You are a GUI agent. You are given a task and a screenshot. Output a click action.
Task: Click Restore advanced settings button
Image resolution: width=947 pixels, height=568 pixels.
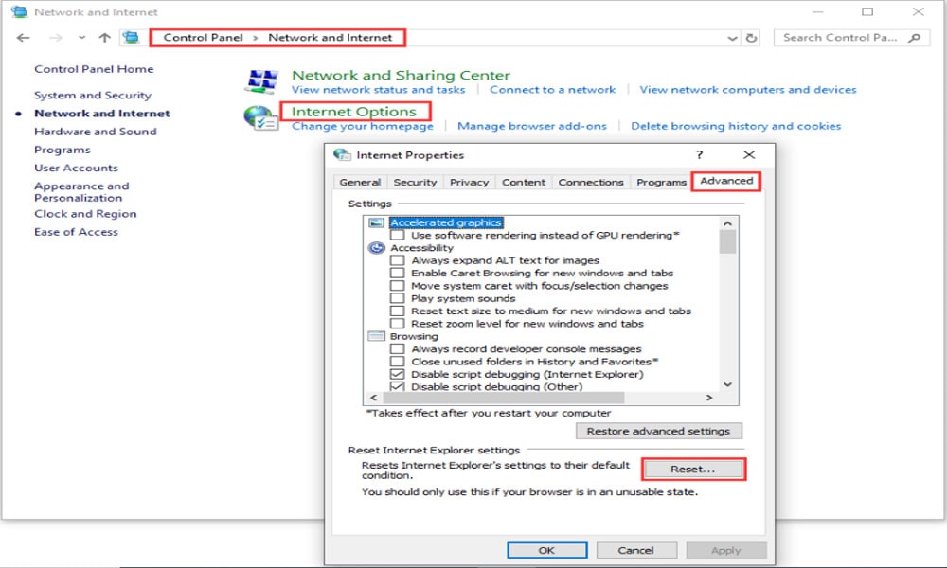658,431
